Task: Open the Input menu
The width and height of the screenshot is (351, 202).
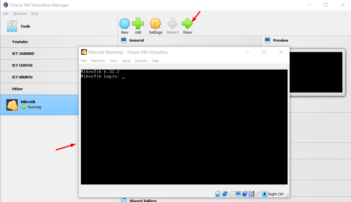Action: pos(126,61)
